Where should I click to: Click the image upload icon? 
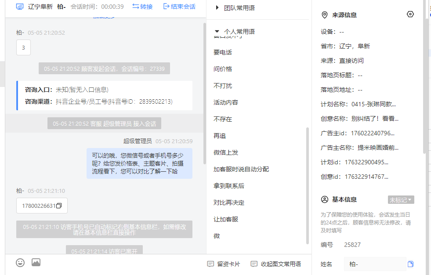(36, 262)
